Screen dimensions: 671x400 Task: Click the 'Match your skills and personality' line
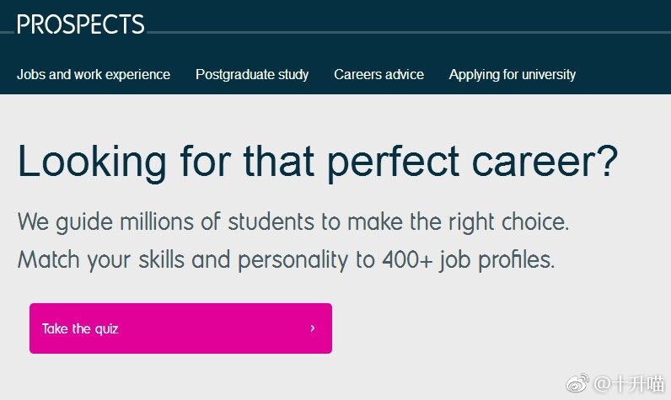coord(286,260)
